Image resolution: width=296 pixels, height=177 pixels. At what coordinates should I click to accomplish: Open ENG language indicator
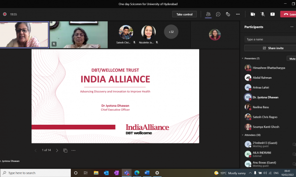pyautogui.click(x=276, y=173)
